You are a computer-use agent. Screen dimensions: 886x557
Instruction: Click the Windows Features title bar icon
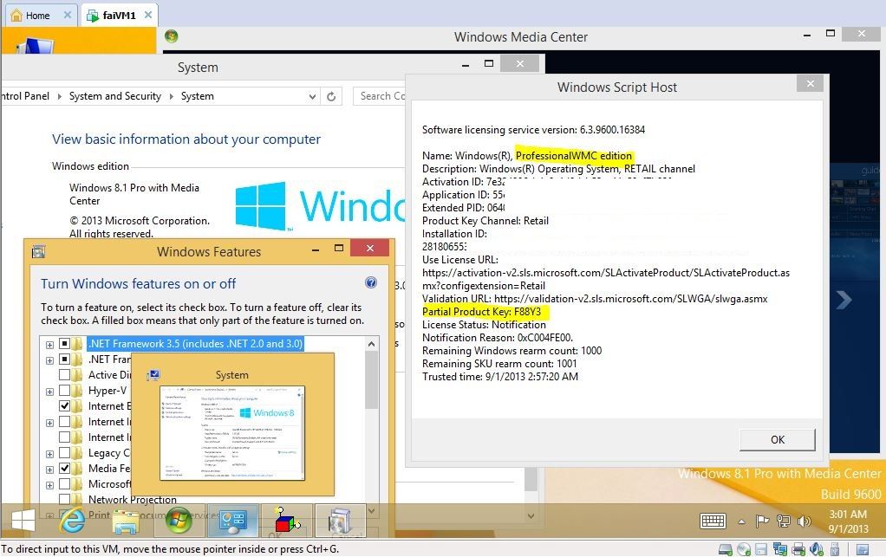pyautogui.click(x=38, y=252)
